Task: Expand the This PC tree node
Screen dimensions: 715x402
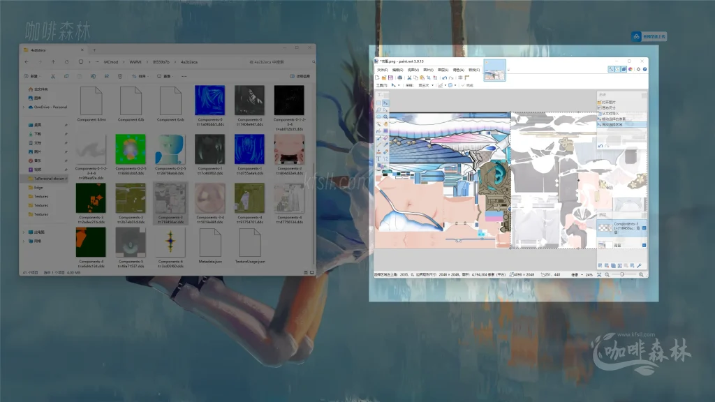Action: pyautogui.click(x=24, y=232)
